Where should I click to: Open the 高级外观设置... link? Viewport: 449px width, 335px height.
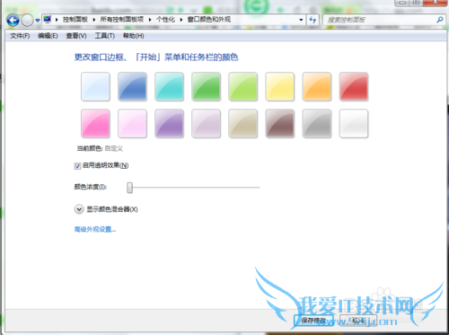(95, 229)
